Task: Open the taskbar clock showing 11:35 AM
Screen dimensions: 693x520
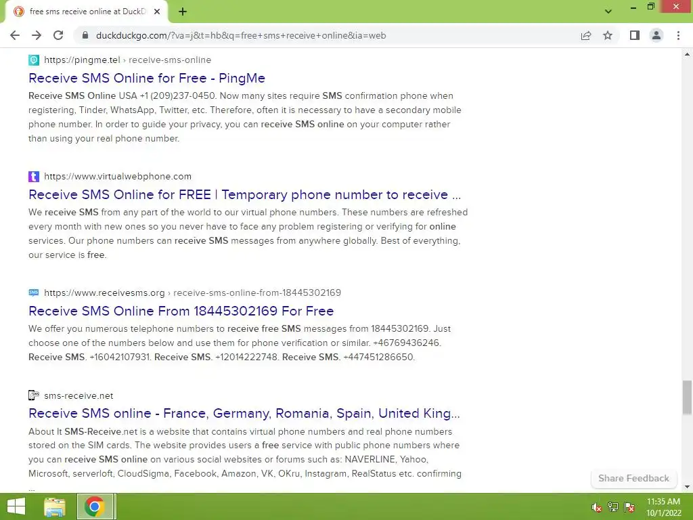Action: pyautogui.click(x=663, y=507)
